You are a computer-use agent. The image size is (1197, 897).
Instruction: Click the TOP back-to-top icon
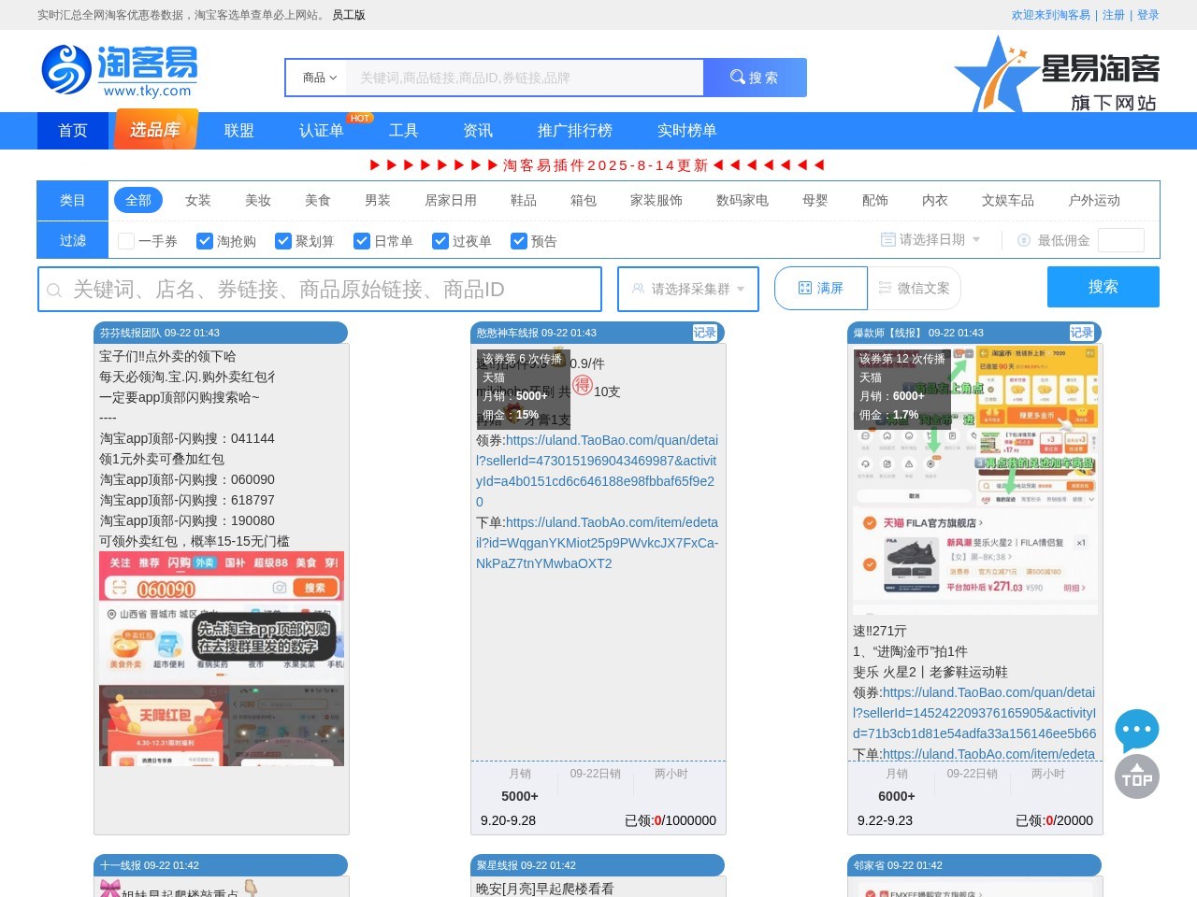tap(1137, 777)
